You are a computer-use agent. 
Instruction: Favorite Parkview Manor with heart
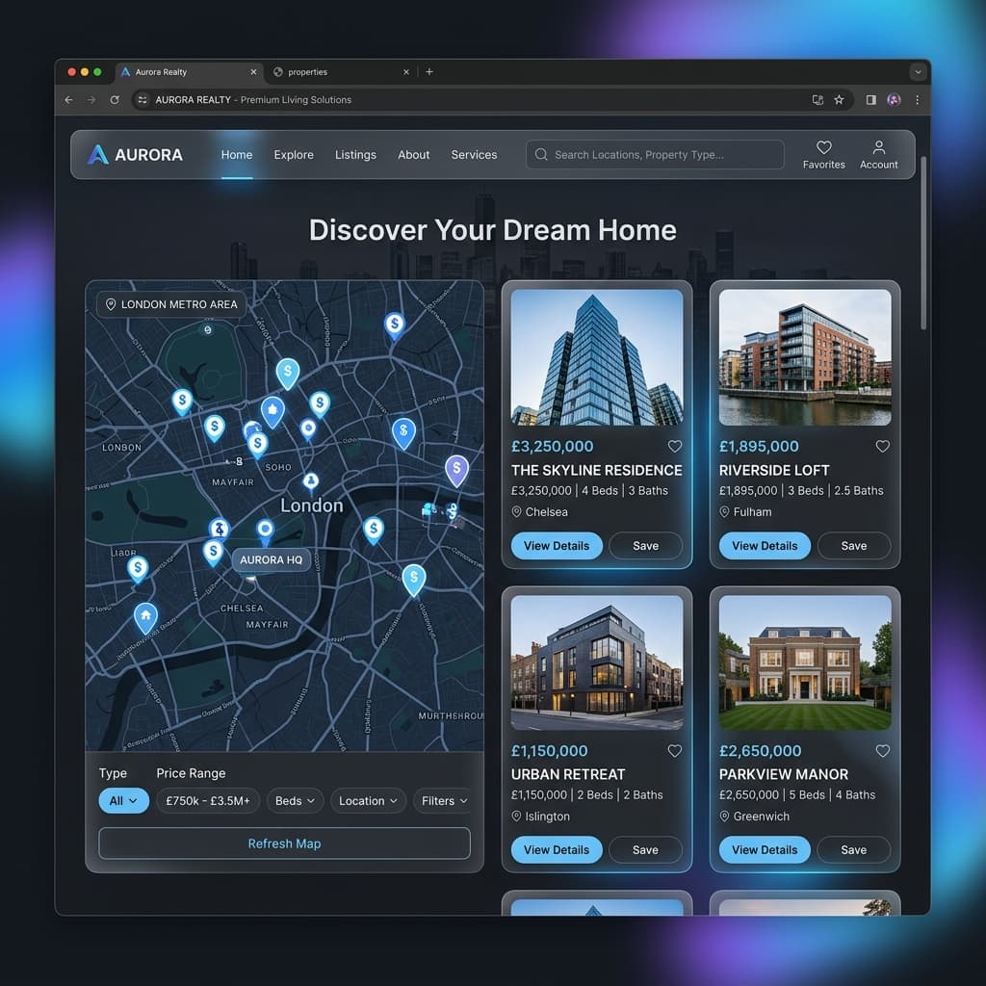(883, 751)
